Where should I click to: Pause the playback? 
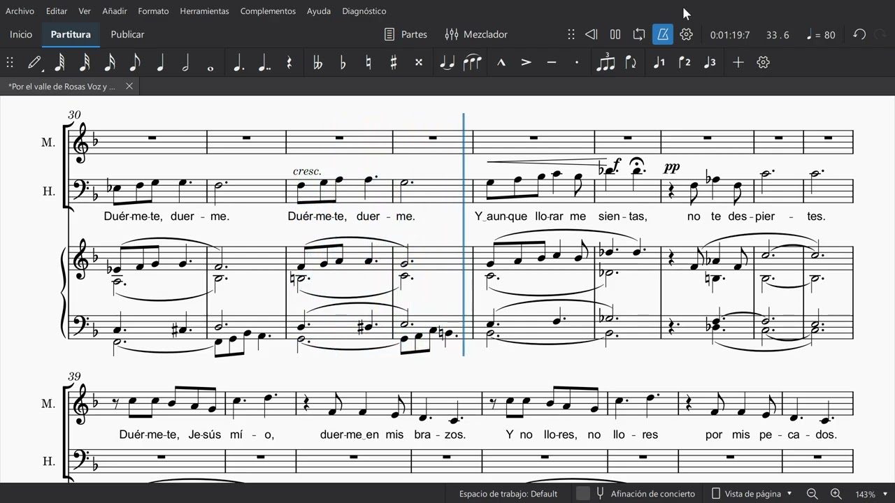[615, 34]
